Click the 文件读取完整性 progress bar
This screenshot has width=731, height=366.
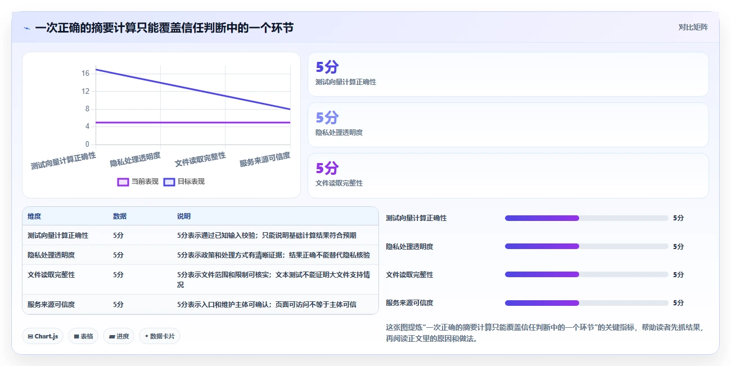click(586, 274)
